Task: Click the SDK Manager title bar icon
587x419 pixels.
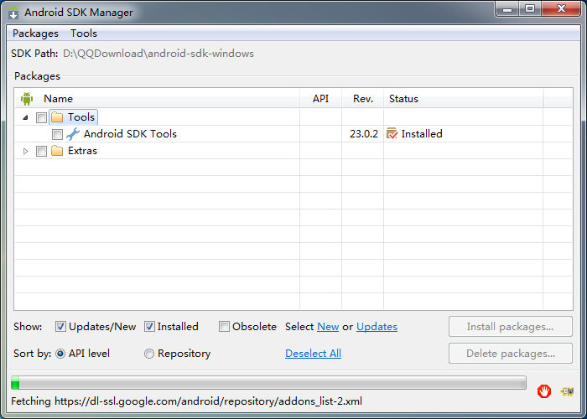Action: (13, 13)
